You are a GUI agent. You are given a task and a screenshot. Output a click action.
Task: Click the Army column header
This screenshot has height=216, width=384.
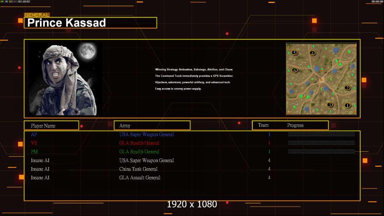[x=152, y=125]
